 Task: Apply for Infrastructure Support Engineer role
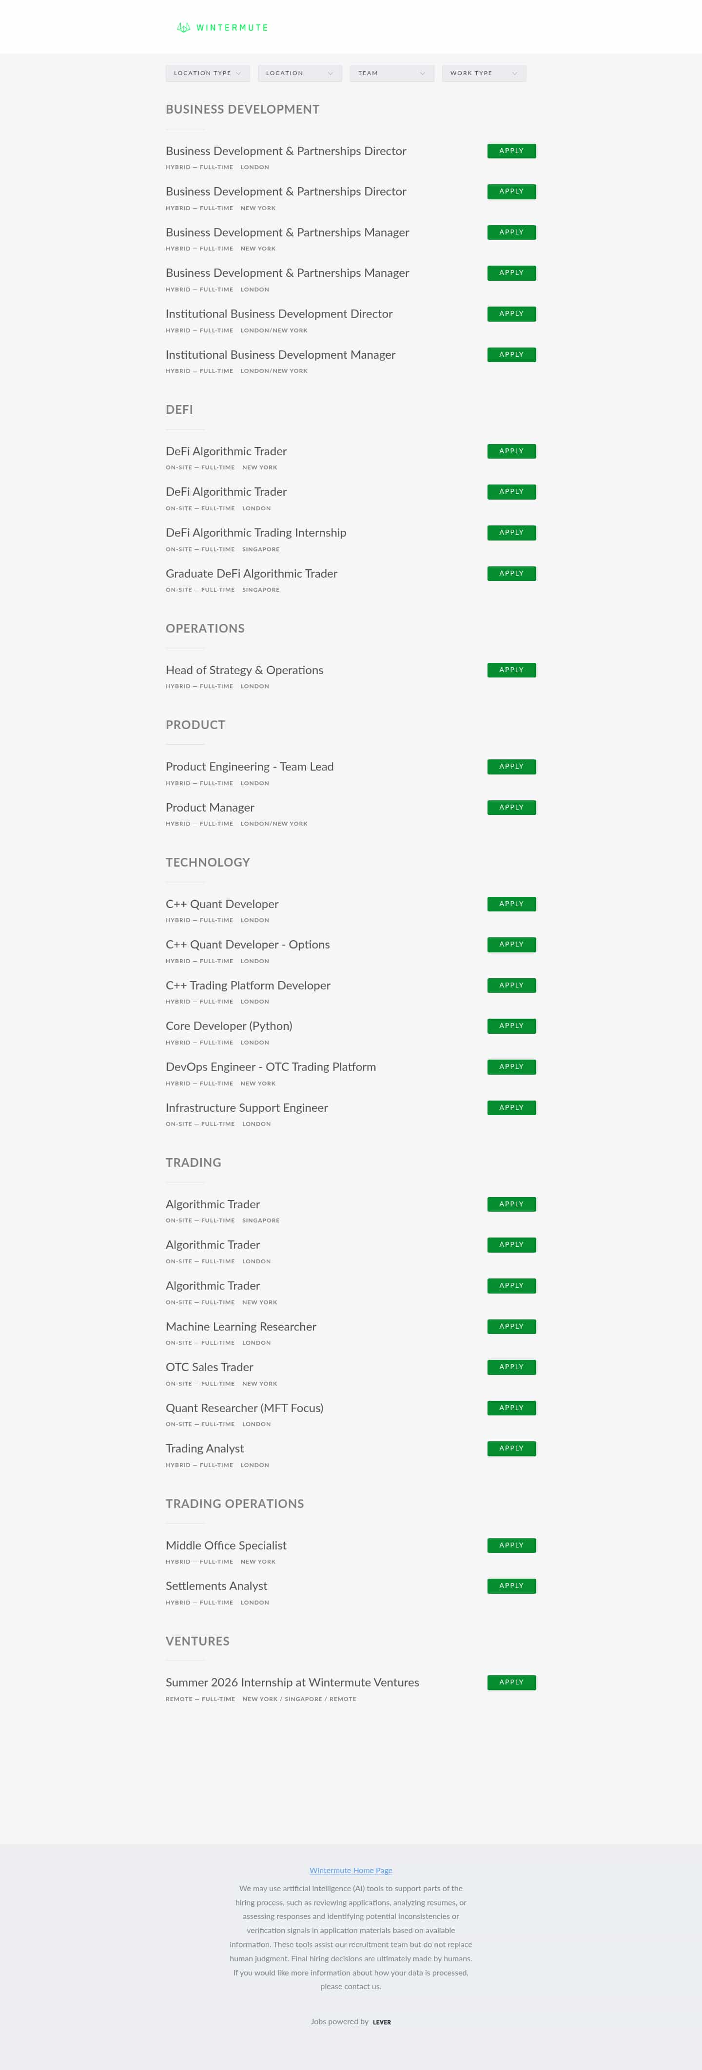click(511, 1108)
